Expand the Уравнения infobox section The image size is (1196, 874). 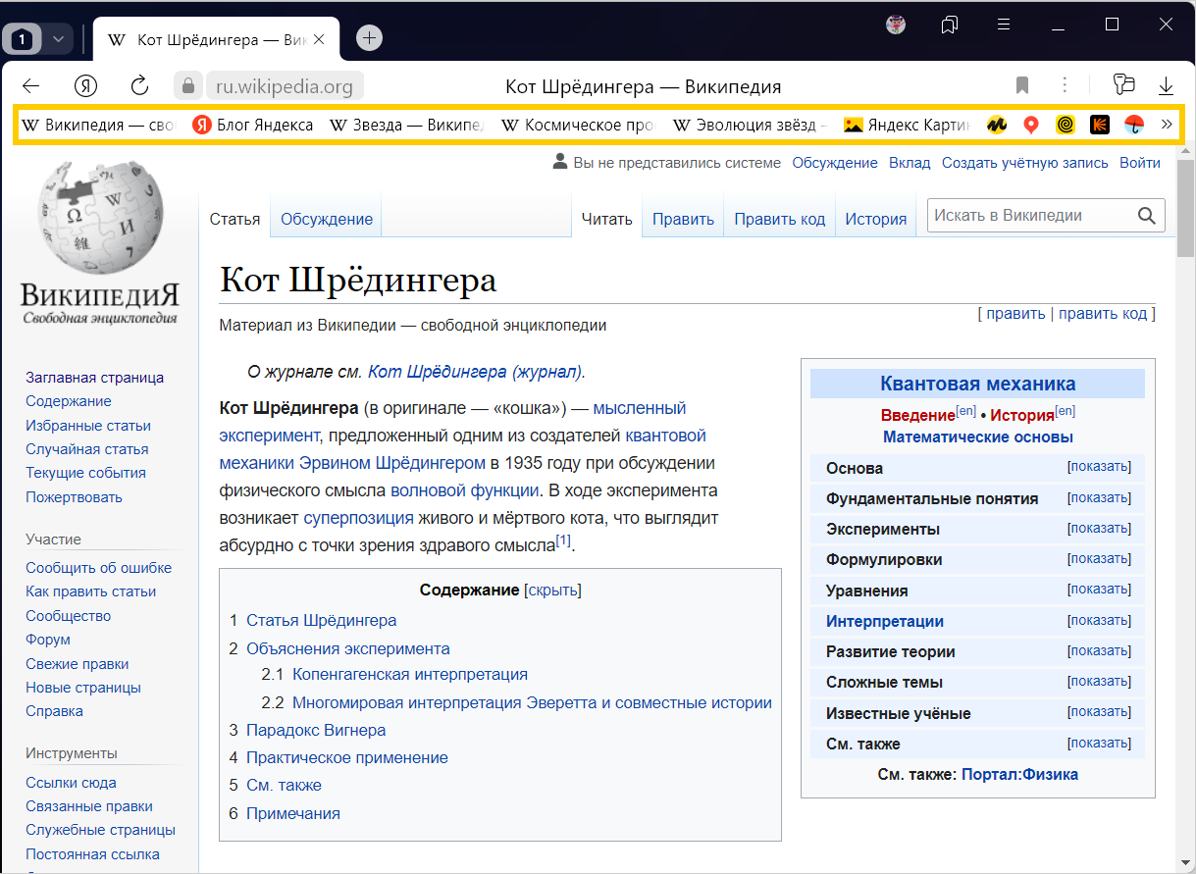1099,590
